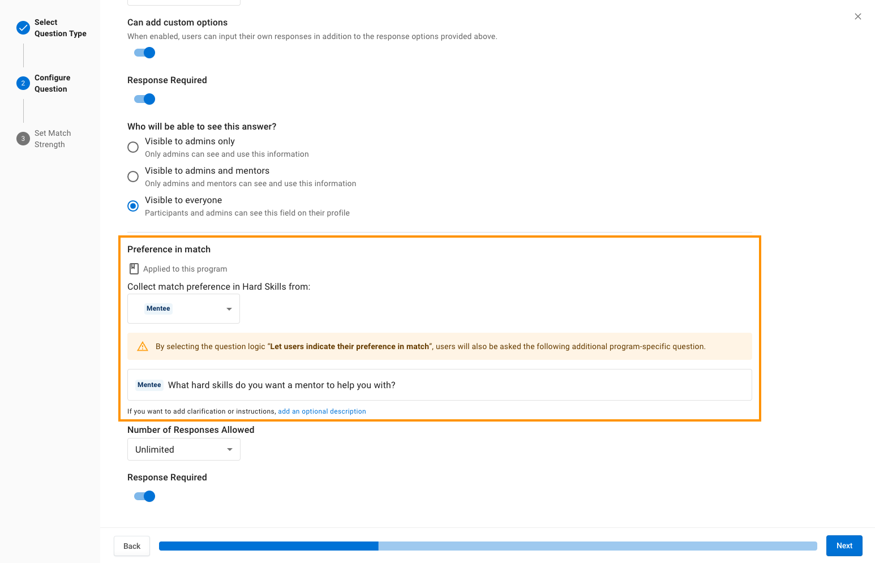Open the Collect match preference dropdown arrow
The width and height of the screenshot is (875, 563).
click(229, 309)
